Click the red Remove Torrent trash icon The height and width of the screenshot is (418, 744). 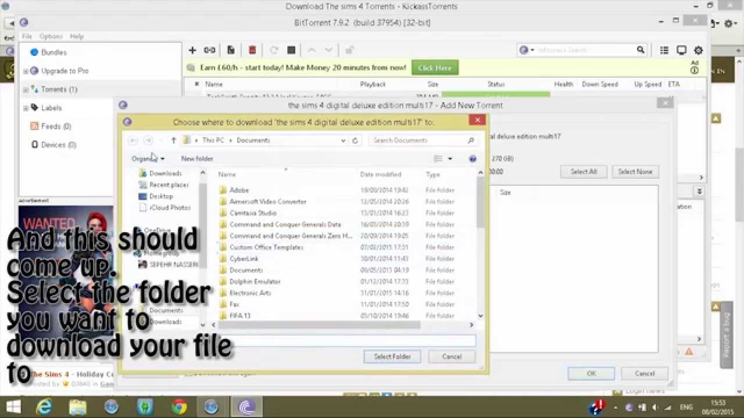252,50
